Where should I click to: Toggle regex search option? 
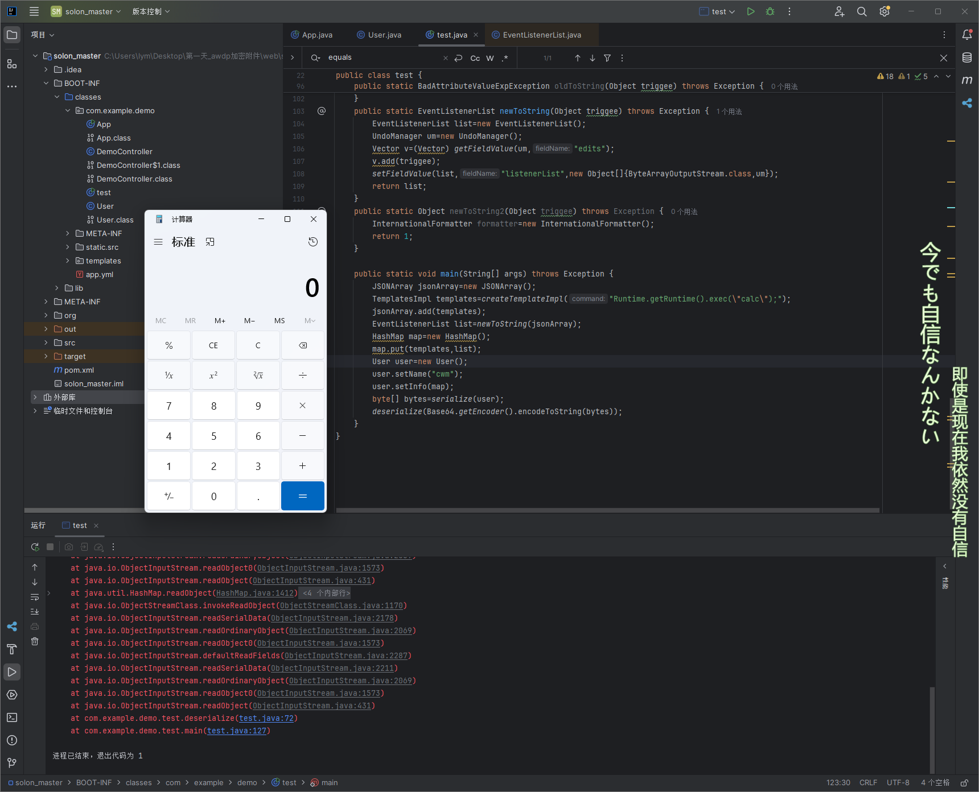pos(505,58)
